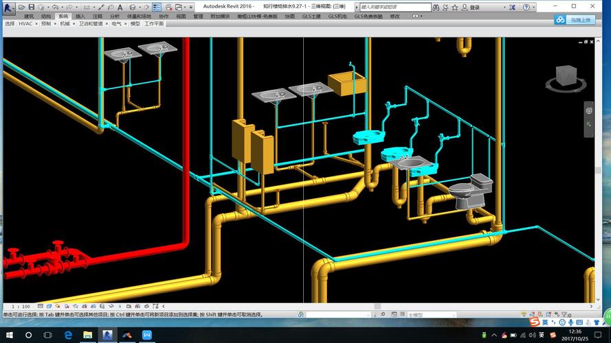This screenshot has width=611, height=343.
Task: Open the view scale 1 : 100 selector
Action: pos(21,306)
